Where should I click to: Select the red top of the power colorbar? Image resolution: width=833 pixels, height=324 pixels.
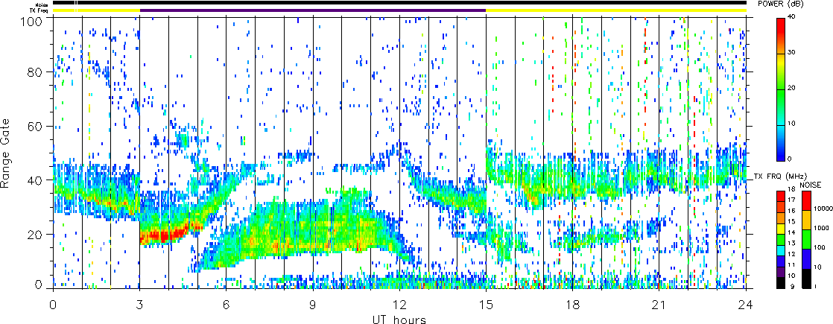tap(781, 22)
